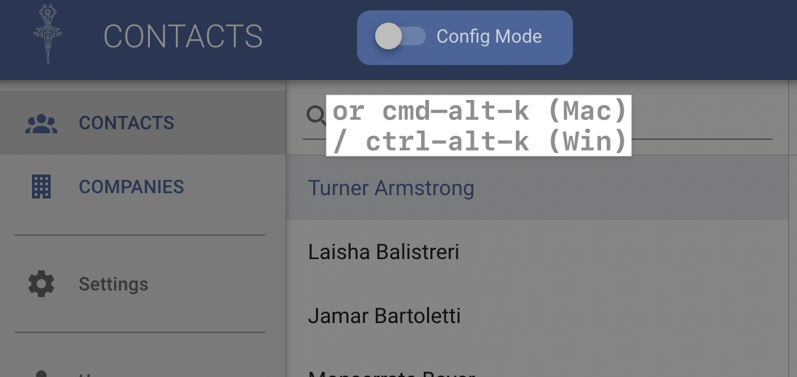Click the people icon beside CONTACTS
The image size is (797, 377).
point(41,123)
